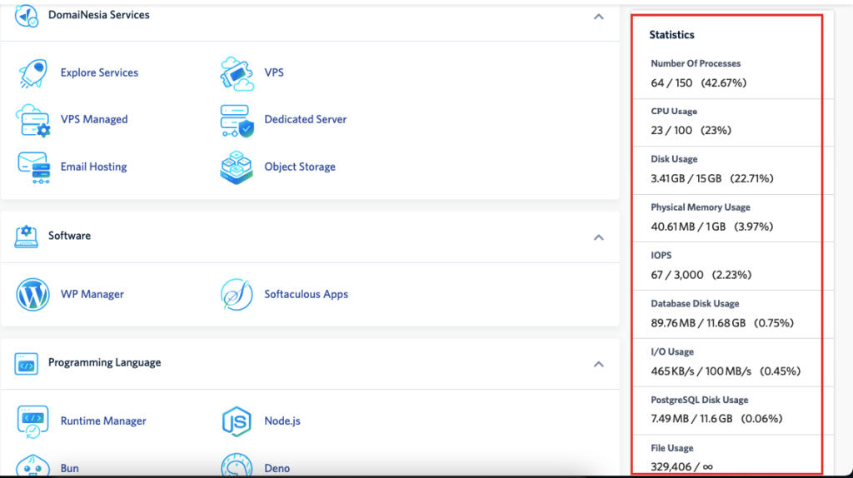This screenshot has width=853, height=478.
Task: Click the 23 / 100 (23%) value
Action: [691, 131]
